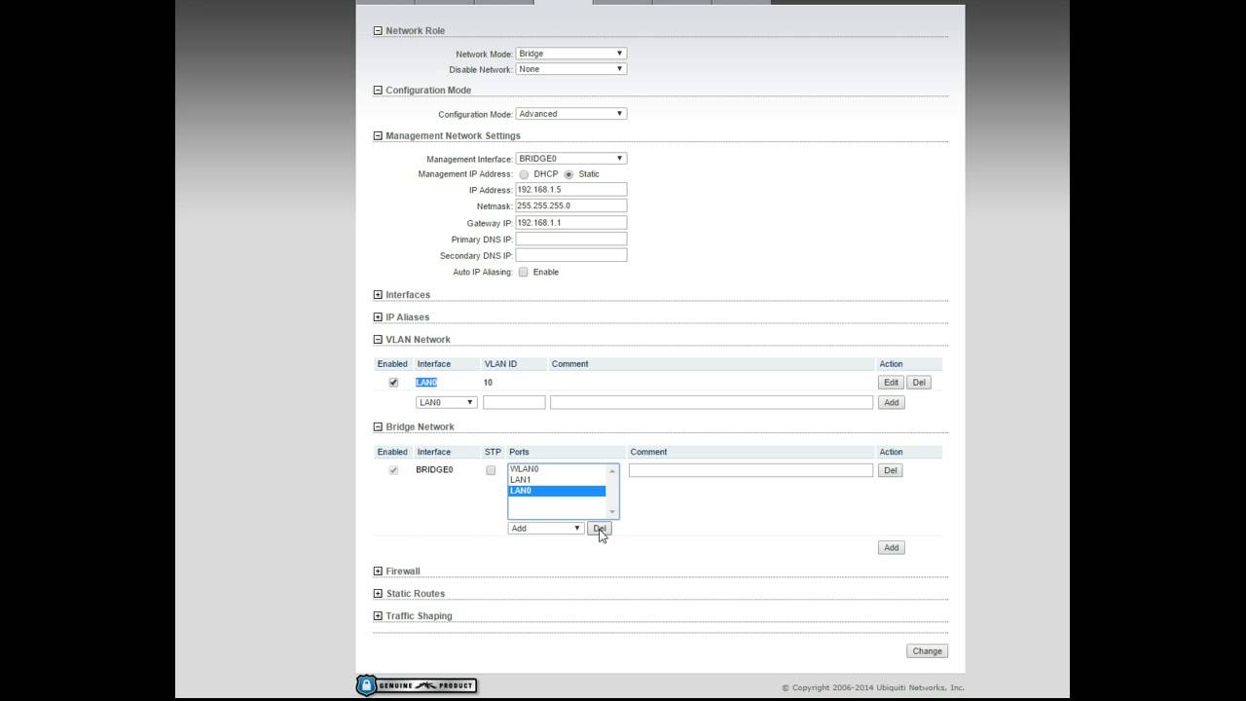The height and width of the screenshot is (701, 1246).
Task: Collapse the Bridge Network section
Action: coord(378,427)
